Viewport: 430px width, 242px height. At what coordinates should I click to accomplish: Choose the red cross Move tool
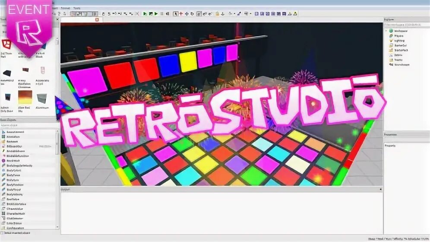tap(181, 13)
